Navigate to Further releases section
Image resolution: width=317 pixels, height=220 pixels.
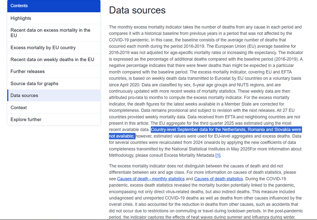pyautogui.click(x=28, y=72)
